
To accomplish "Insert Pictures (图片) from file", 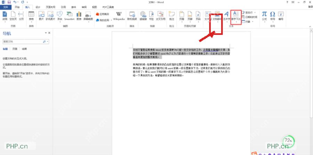I will [x=41, y=16].
